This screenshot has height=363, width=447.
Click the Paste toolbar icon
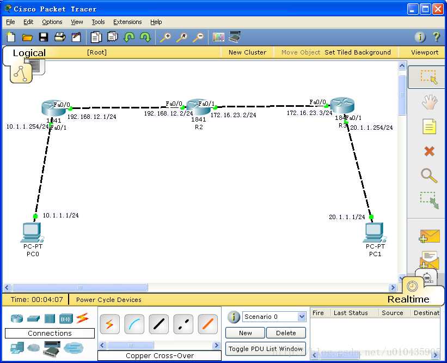click(113, 37)
